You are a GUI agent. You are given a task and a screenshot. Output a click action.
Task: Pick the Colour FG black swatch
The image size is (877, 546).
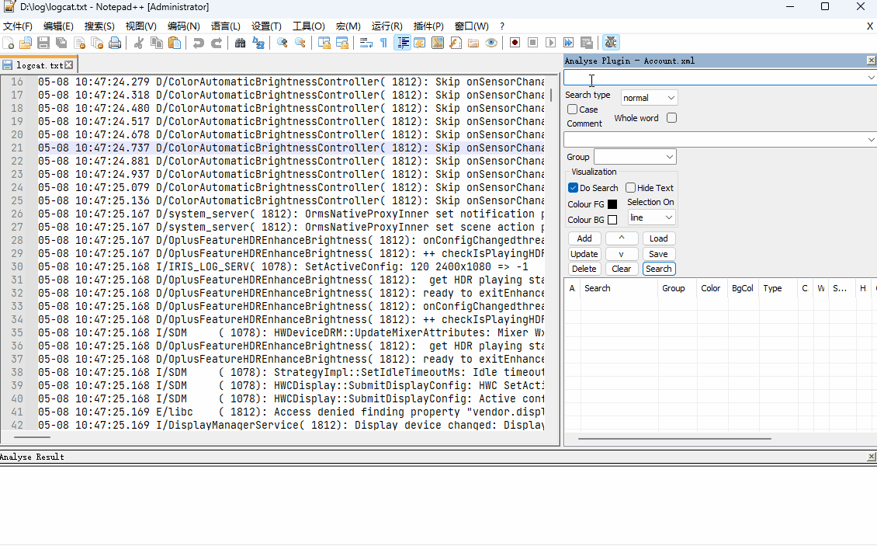coord(612,204)
